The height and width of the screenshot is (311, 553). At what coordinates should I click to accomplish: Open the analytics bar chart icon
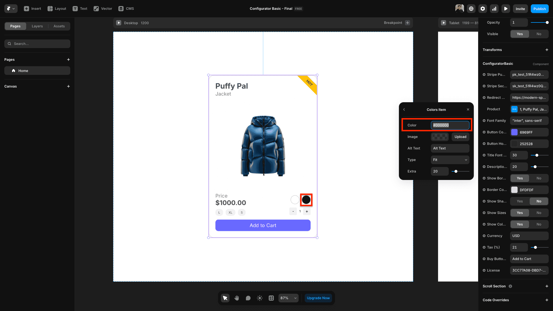(x=494, y=9)
